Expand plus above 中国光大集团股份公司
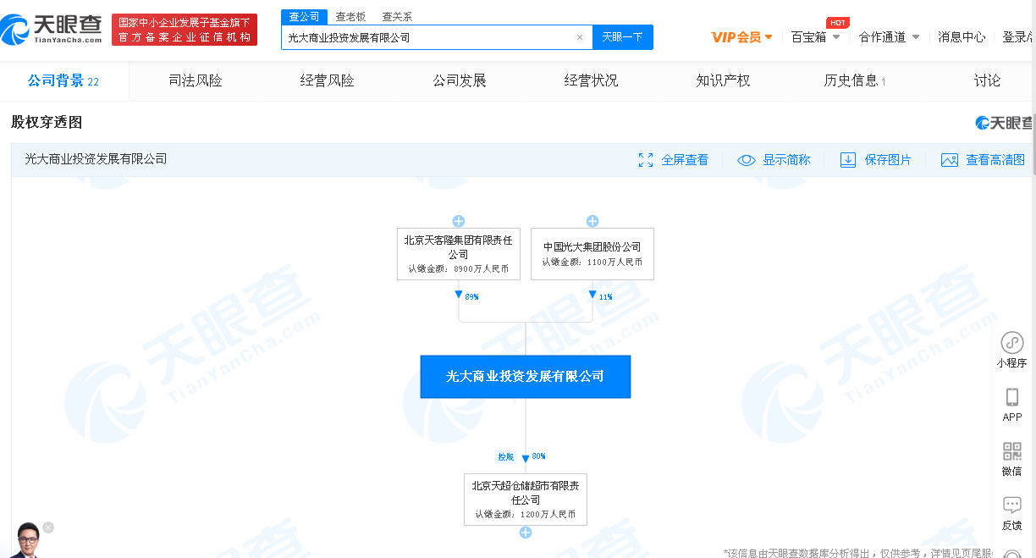1036x558 pixels. tap(592, 221)
